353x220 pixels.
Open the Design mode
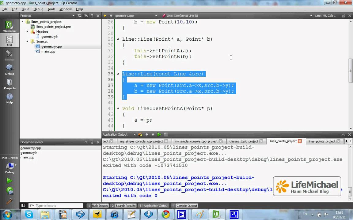(x=9, y=55)
